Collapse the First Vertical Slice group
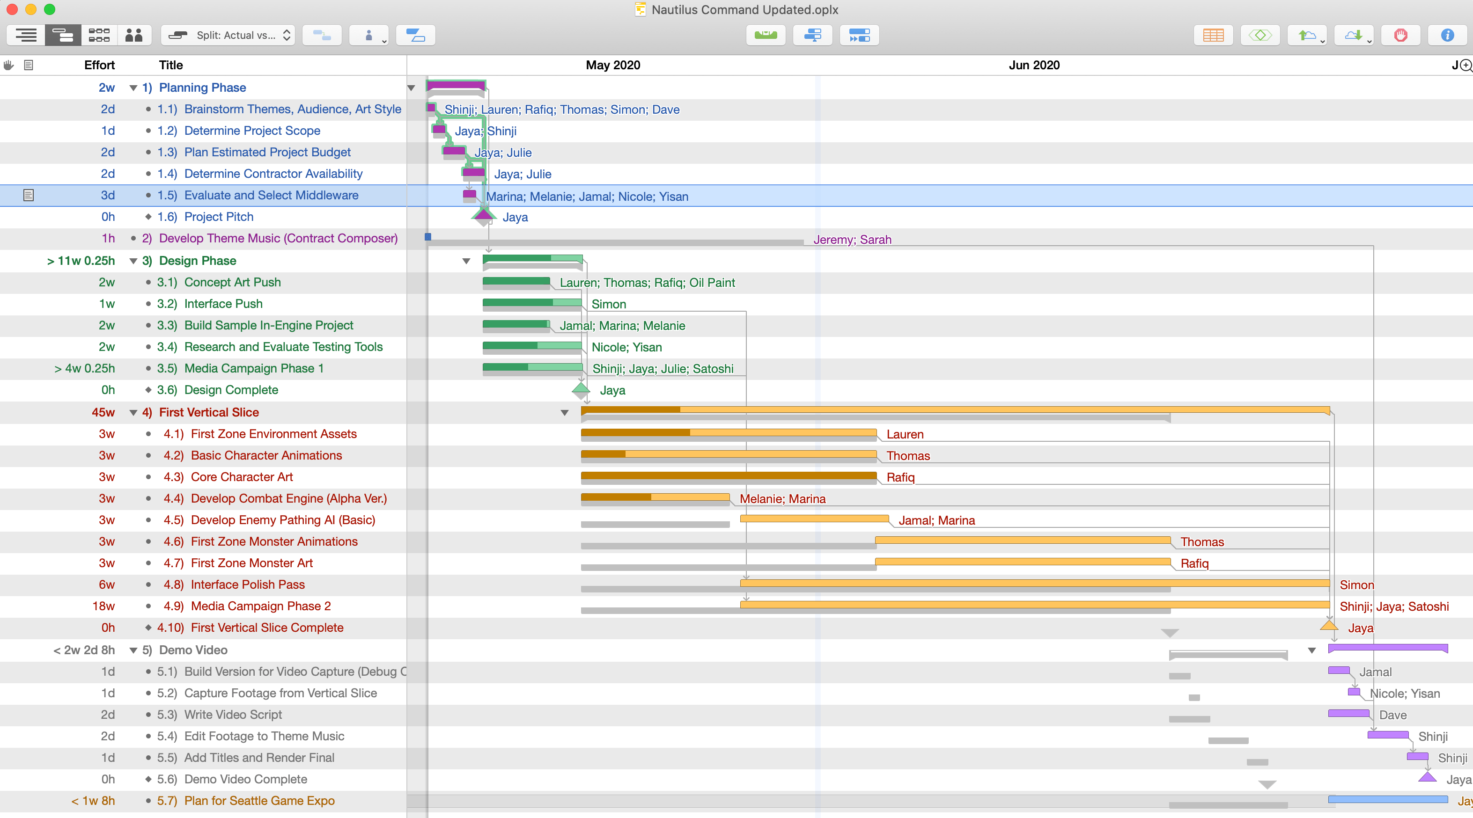1473x818 pixels. [x=132, y=412]
